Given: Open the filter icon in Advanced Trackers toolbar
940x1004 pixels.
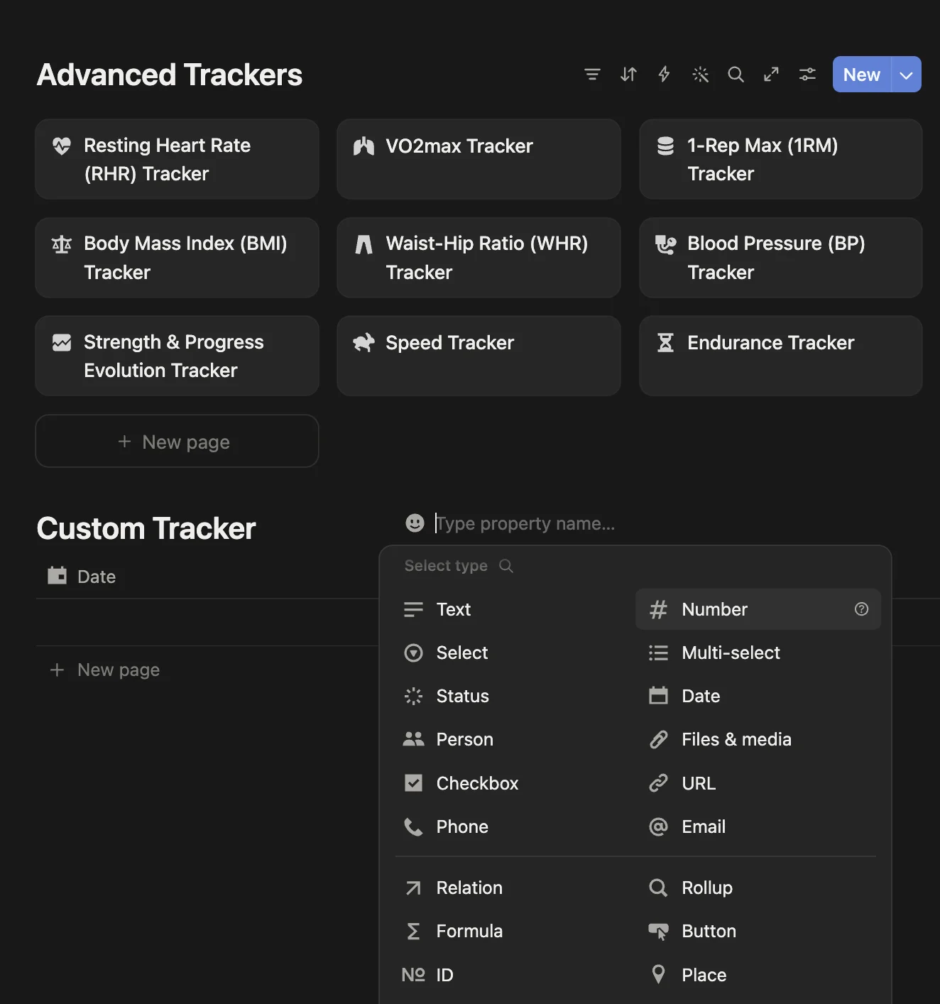Looking at the screenshot, I should click(x=592, y=75).
